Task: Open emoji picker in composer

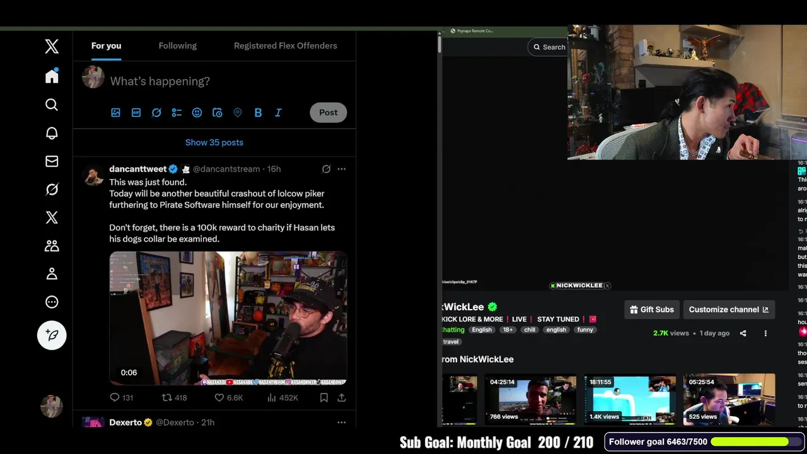Action: coord(197,112)
